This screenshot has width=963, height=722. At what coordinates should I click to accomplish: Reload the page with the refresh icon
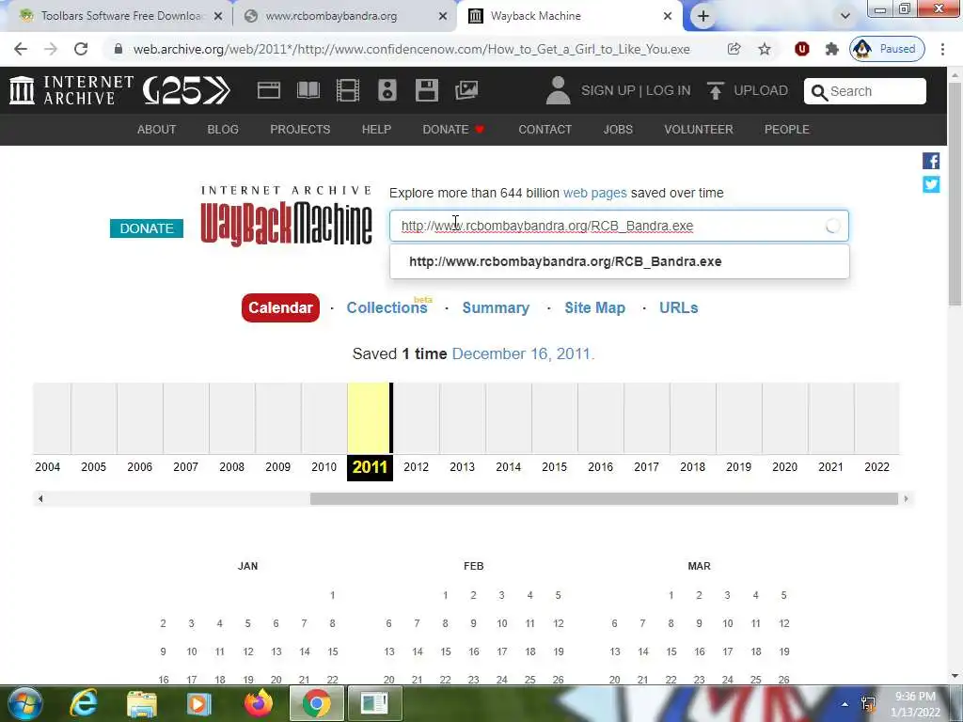coord(81,49)
